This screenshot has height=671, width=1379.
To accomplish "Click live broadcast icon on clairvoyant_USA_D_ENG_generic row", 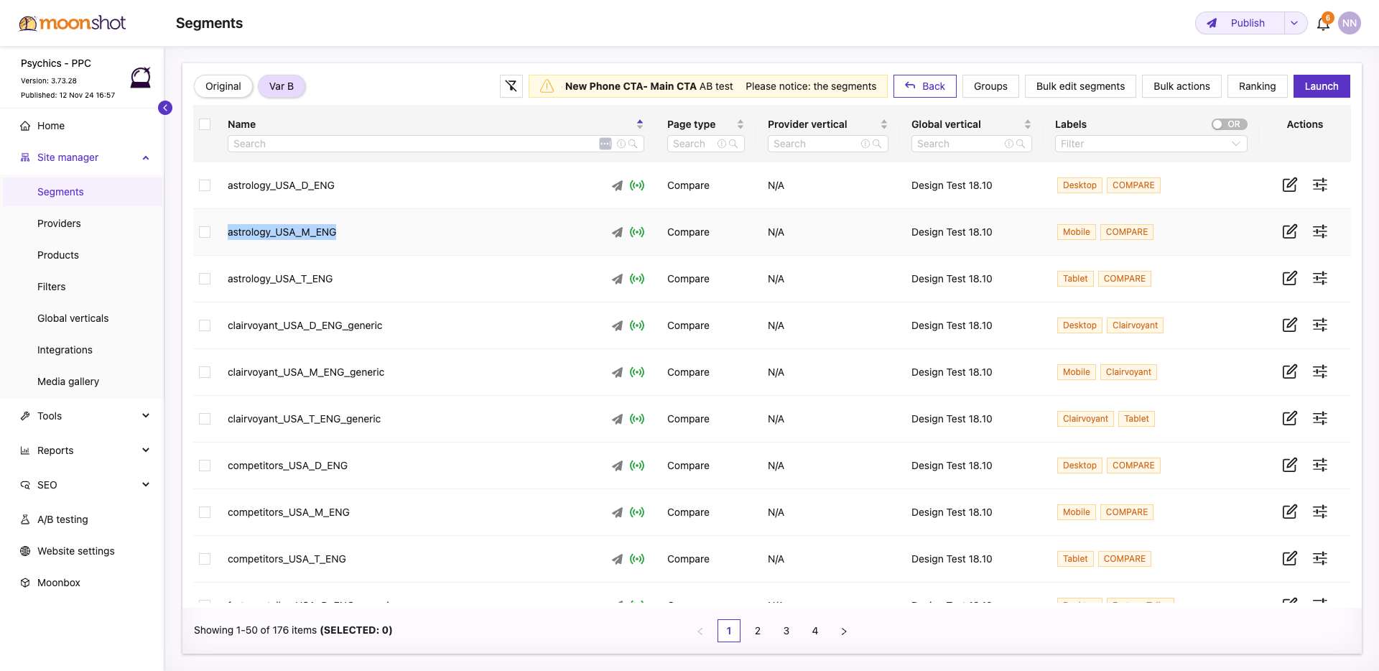I will pos(637,325).
